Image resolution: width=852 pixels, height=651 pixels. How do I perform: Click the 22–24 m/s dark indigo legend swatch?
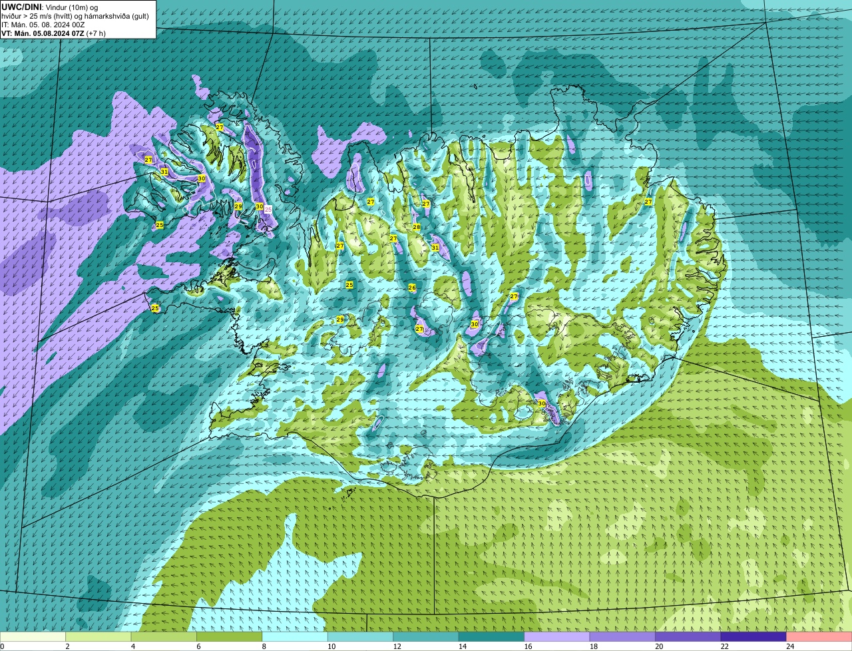[753, 636]
